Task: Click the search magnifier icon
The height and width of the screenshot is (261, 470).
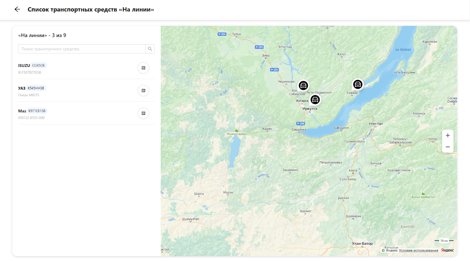Action: (x=150, y=49)
